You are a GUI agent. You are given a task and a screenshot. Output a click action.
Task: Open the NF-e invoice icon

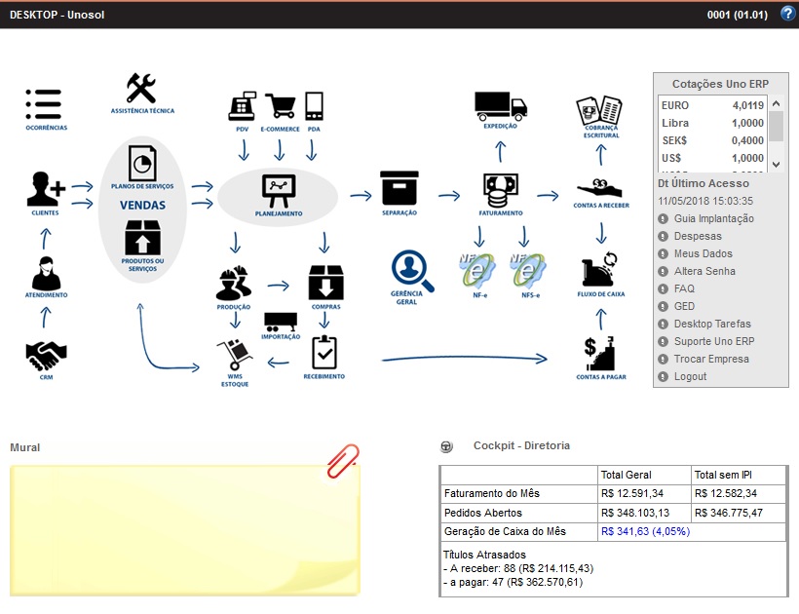tap(478, 267)
